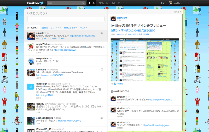Open the メッセージ nav item
Screen dimensions: 209x132
coord(115,3)
